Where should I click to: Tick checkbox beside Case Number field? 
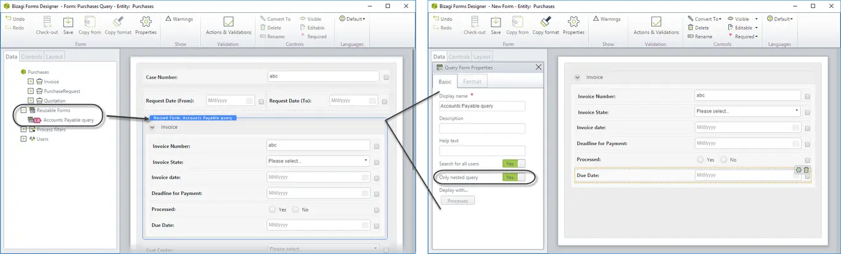pos(386,78)
